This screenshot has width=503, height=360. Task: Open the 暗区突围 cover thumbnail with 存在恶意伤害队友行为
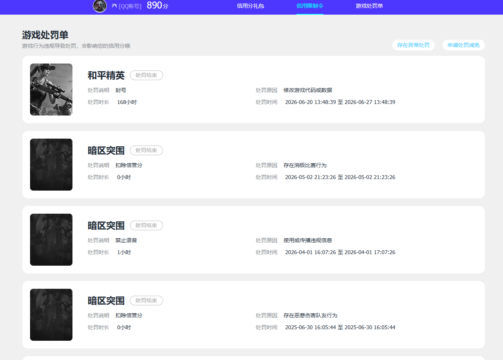tap(51, 315)
